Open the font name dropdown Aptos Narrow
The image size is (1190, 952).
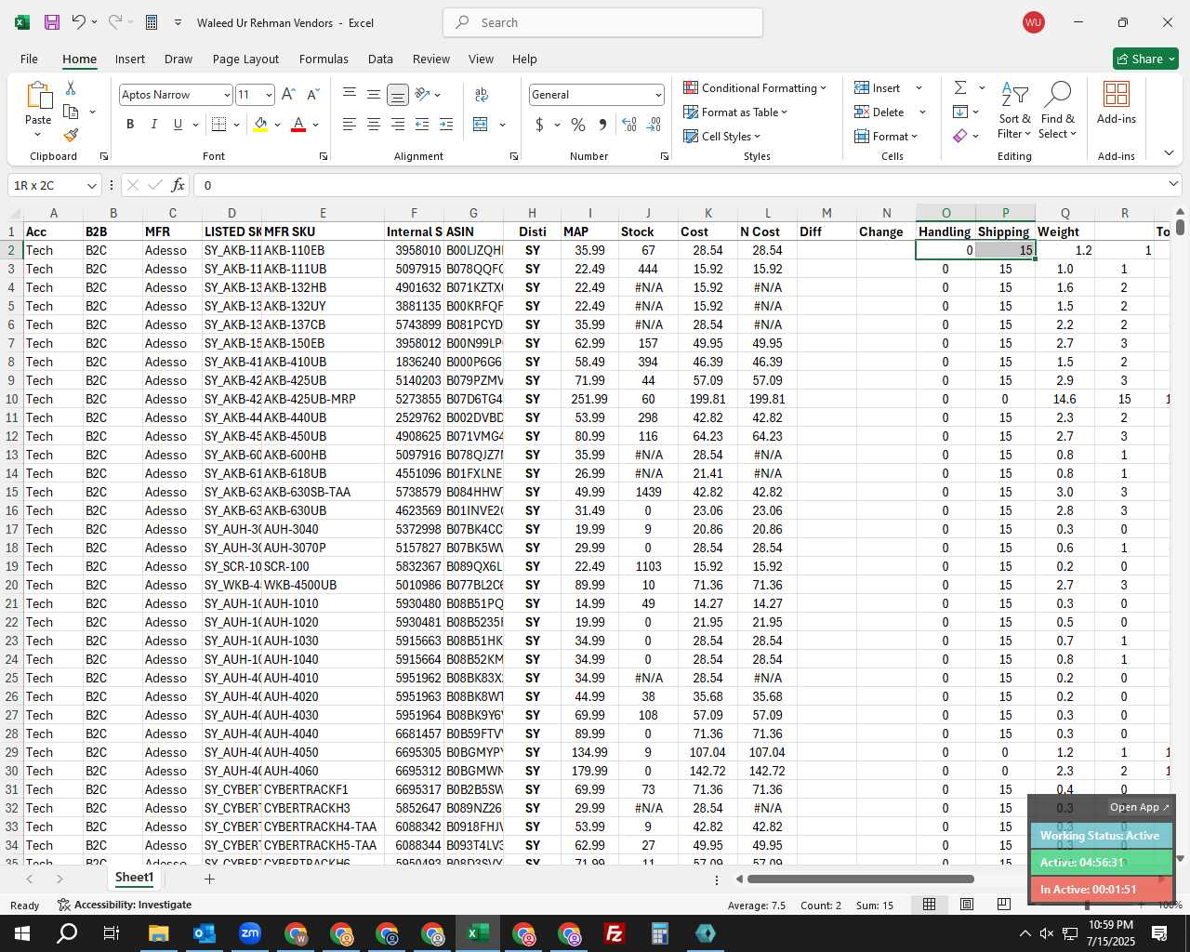(x=226, y=95)
